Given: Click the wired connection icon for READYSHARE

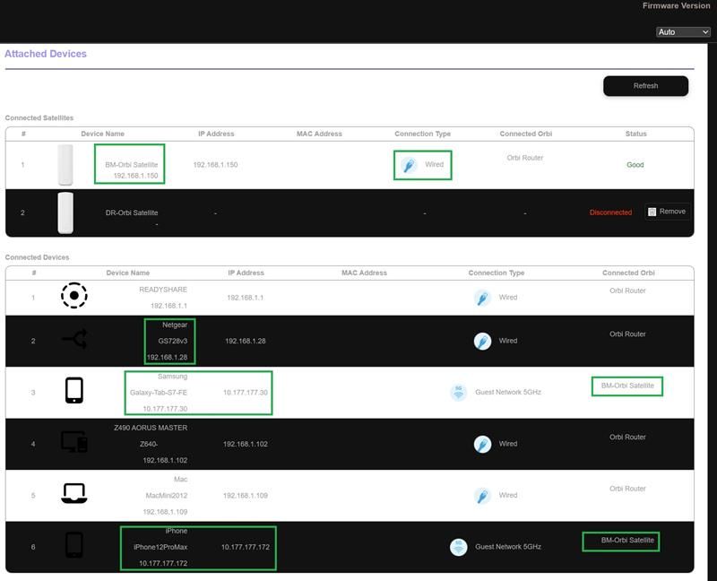Looking at the screenshot, I should pos(482,298).
